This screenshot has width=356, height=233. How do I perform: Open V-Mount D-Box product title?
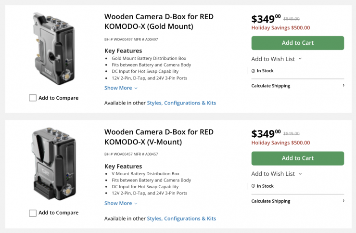point(159,137)
